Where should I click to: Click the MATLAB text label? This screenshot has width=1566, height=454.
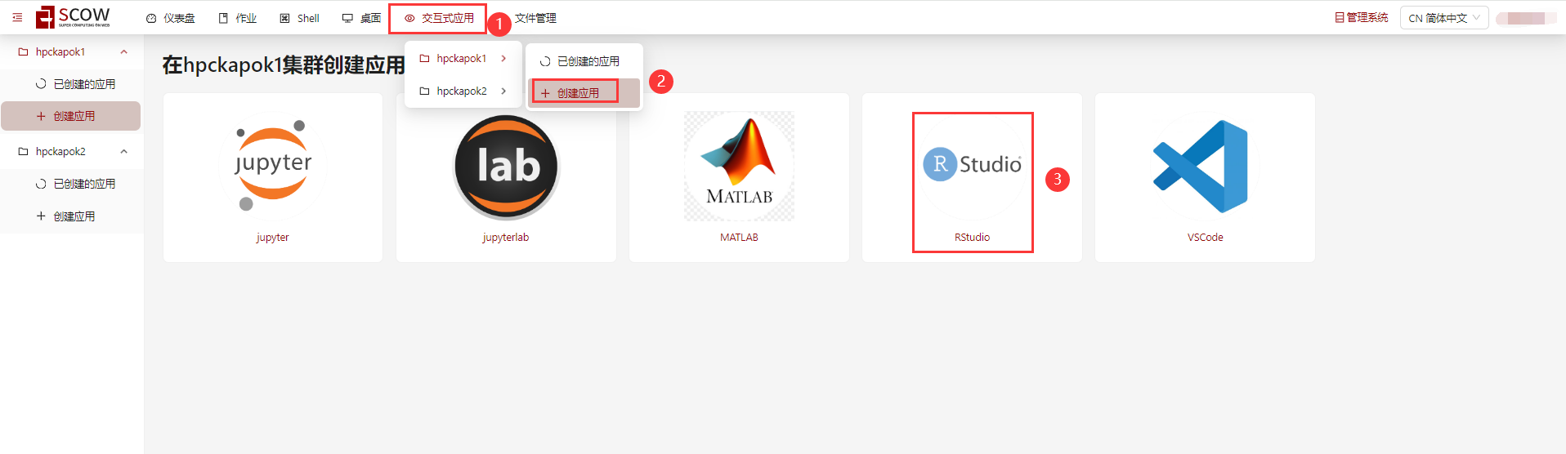739,238
